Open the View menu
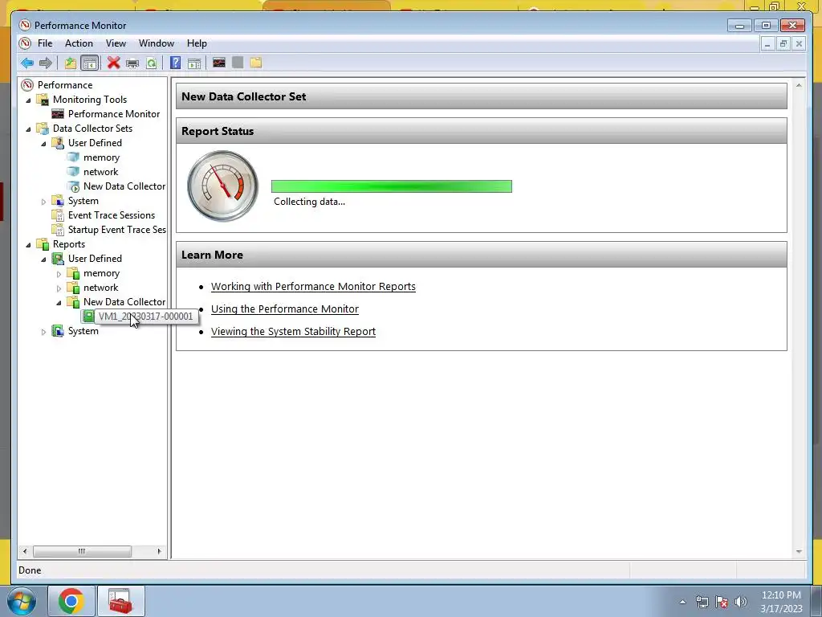This screenshot has width=822, height=617. [116, 43]
